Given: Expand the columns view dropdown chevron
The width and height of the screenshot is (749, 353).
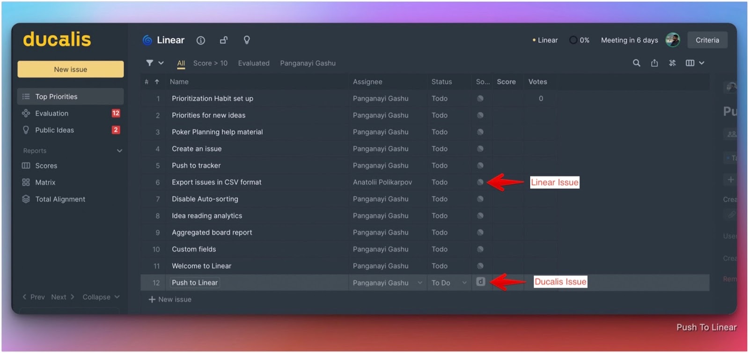Looking at the screenshot, I should click(x=702, y=63).
